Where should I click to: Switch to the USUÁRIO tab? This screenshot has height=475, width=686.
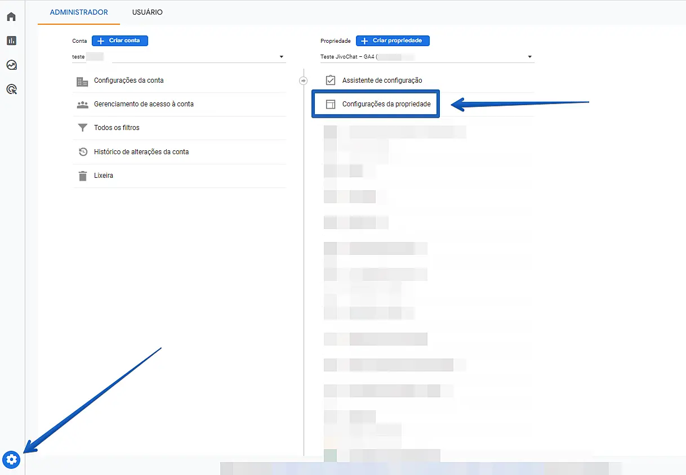(x=147, y=12)
